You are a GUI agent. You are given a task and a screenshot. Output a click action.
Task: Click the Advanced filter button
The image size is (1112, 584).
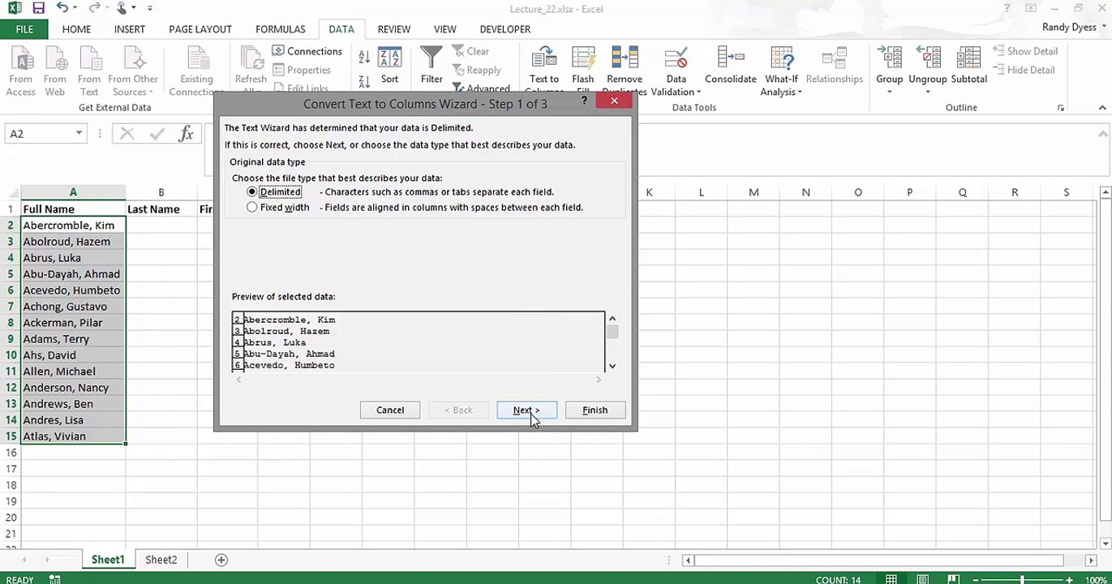point(481,88)
